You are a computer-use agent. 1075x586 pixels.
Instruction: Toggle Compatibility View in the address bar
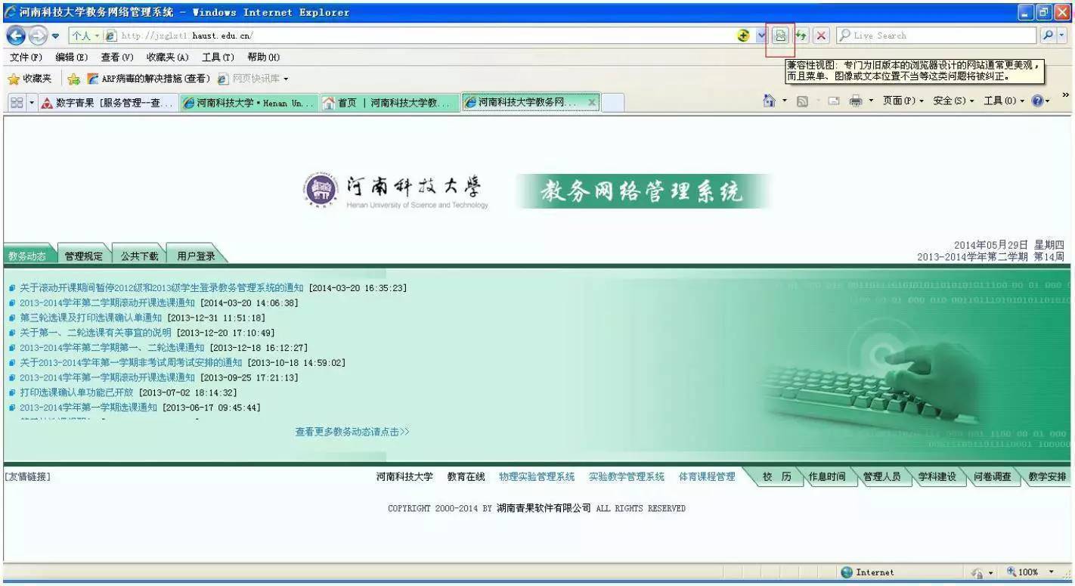pyautogui.click(x=779, y=35)
